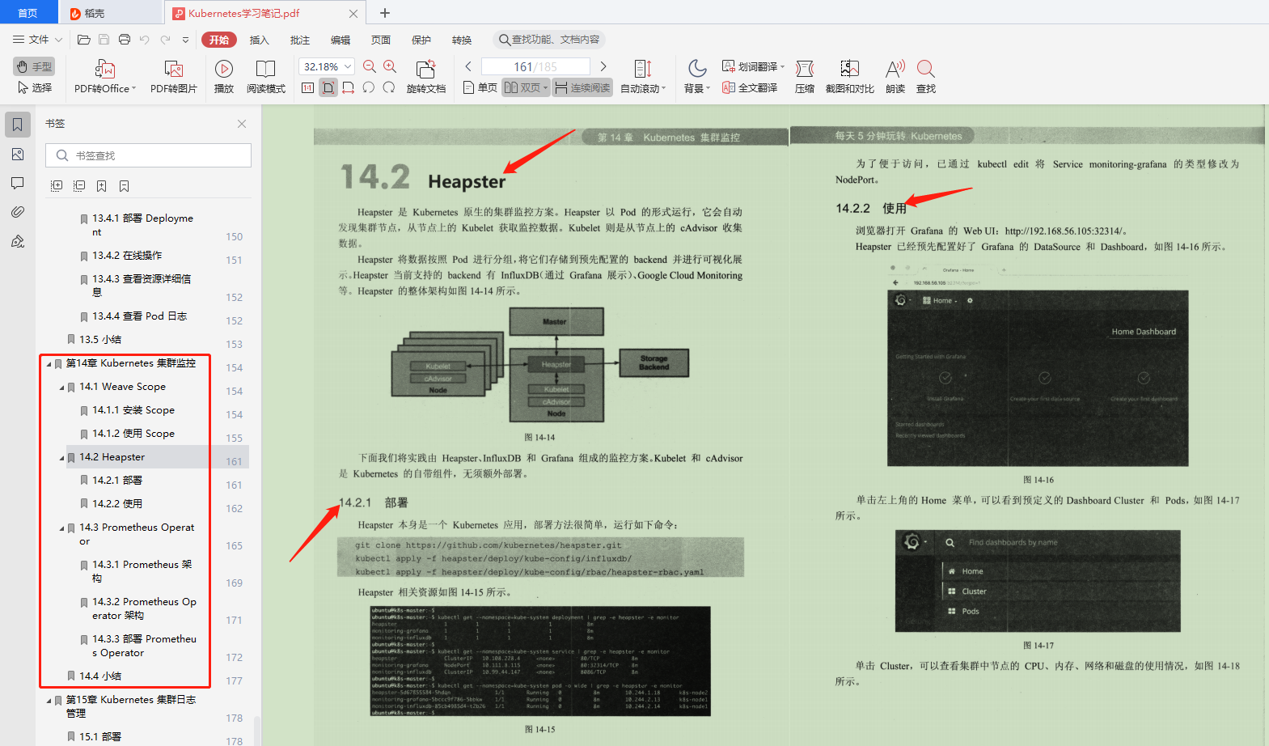
Task: Select the 页面 ribbon tab
Action: (381, 40)
